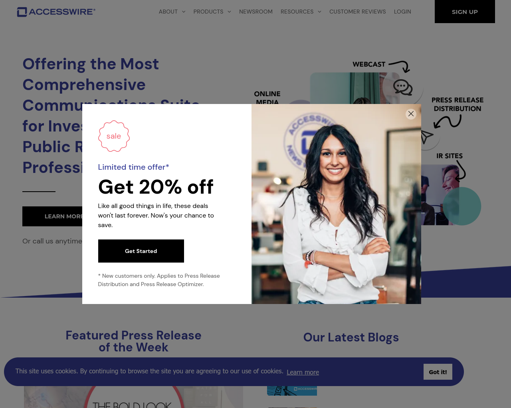This screenshot has width=511, height=408.
Task: Expand the ABOUT menu chevron
Action: [184, 12]
